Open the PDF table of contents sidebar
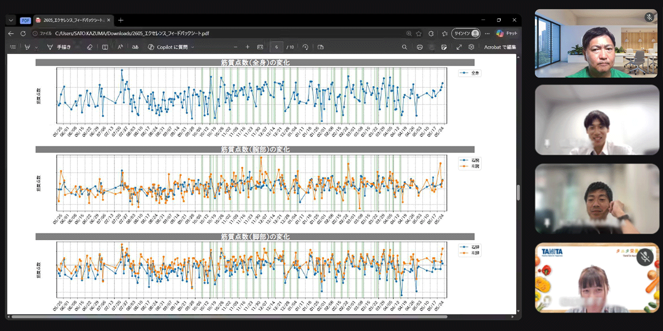This screenshot has height=331, width=663. point(13,47)
